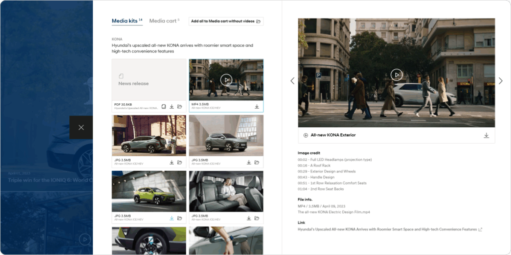The width and height of the screenshot is (511, 255).
Task: Open the gray KONA studio image thumbnail
Action: (226, 135)
